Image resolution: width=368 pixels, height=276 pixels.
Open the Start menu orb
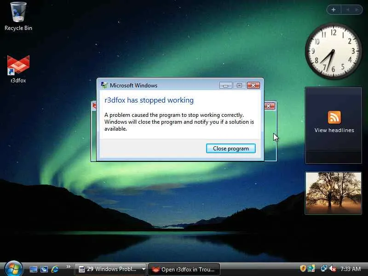coord(13,269)
